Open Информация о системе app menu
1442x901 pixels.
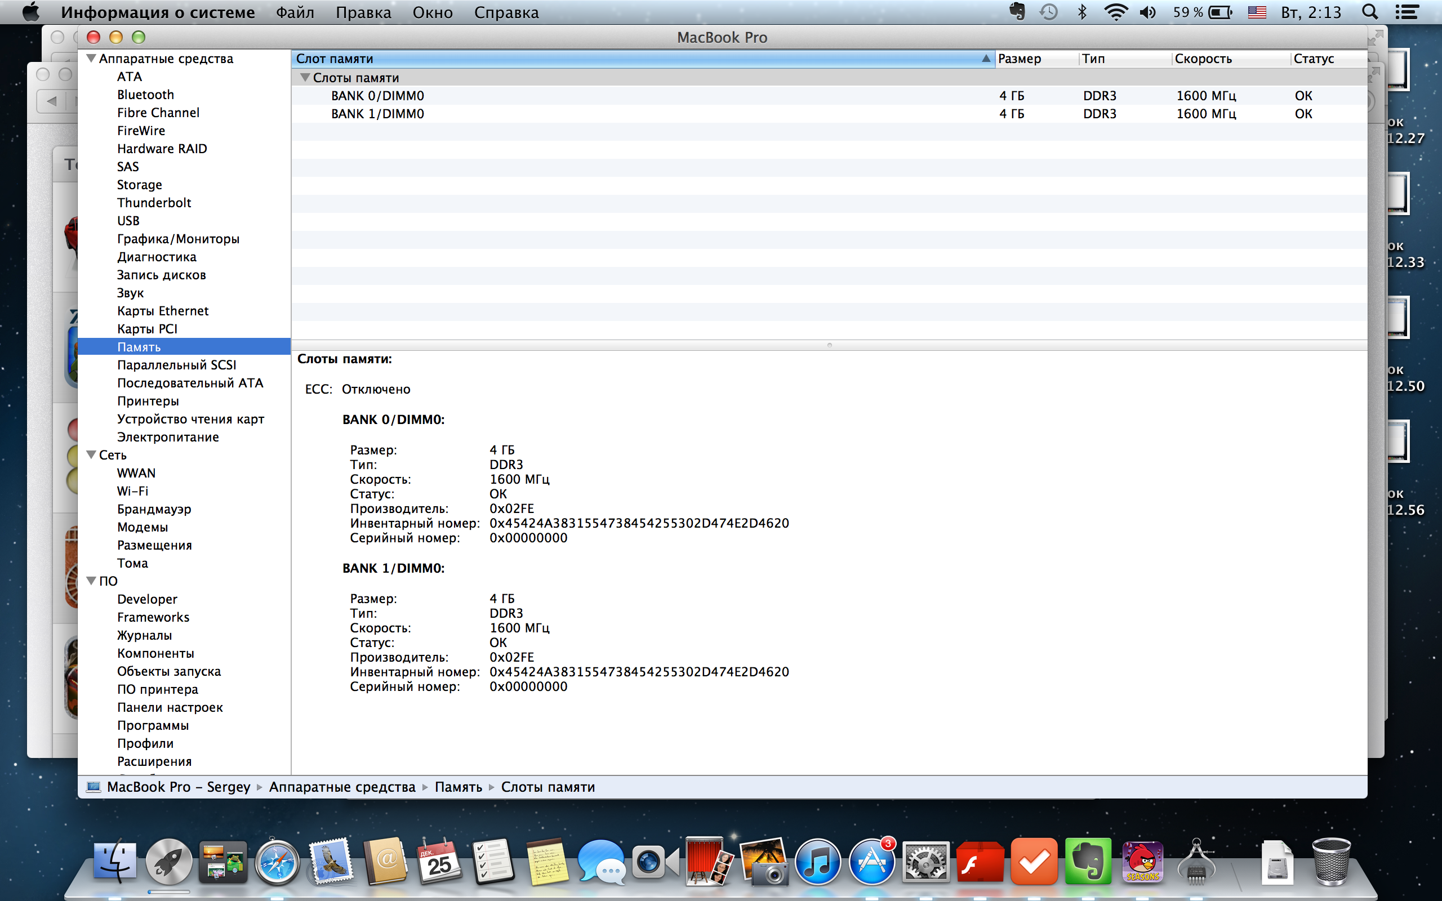[158, 12]
